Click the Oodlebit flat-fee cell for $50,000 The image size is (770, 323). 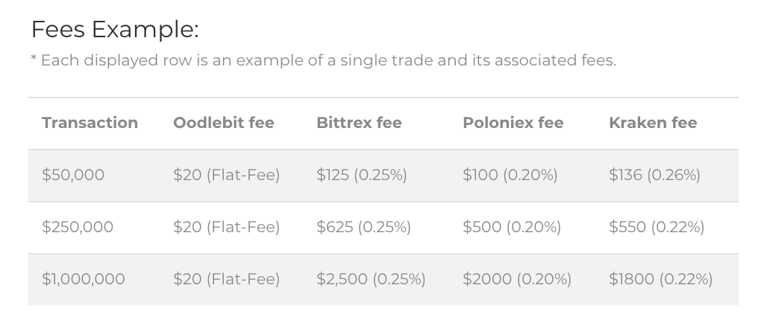pos(226,175)
